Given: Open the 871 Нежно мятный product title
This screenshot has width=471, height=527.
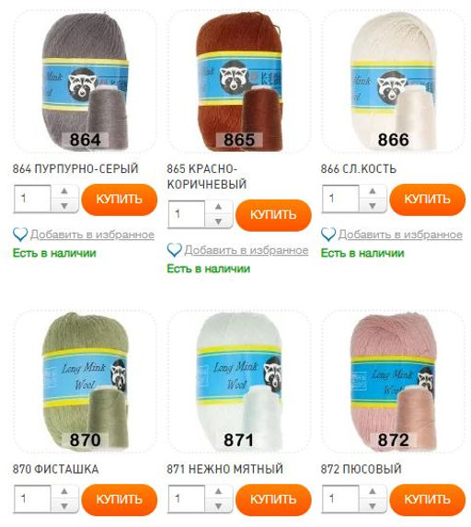Looking at the screenshot, I should coord(224,469).
